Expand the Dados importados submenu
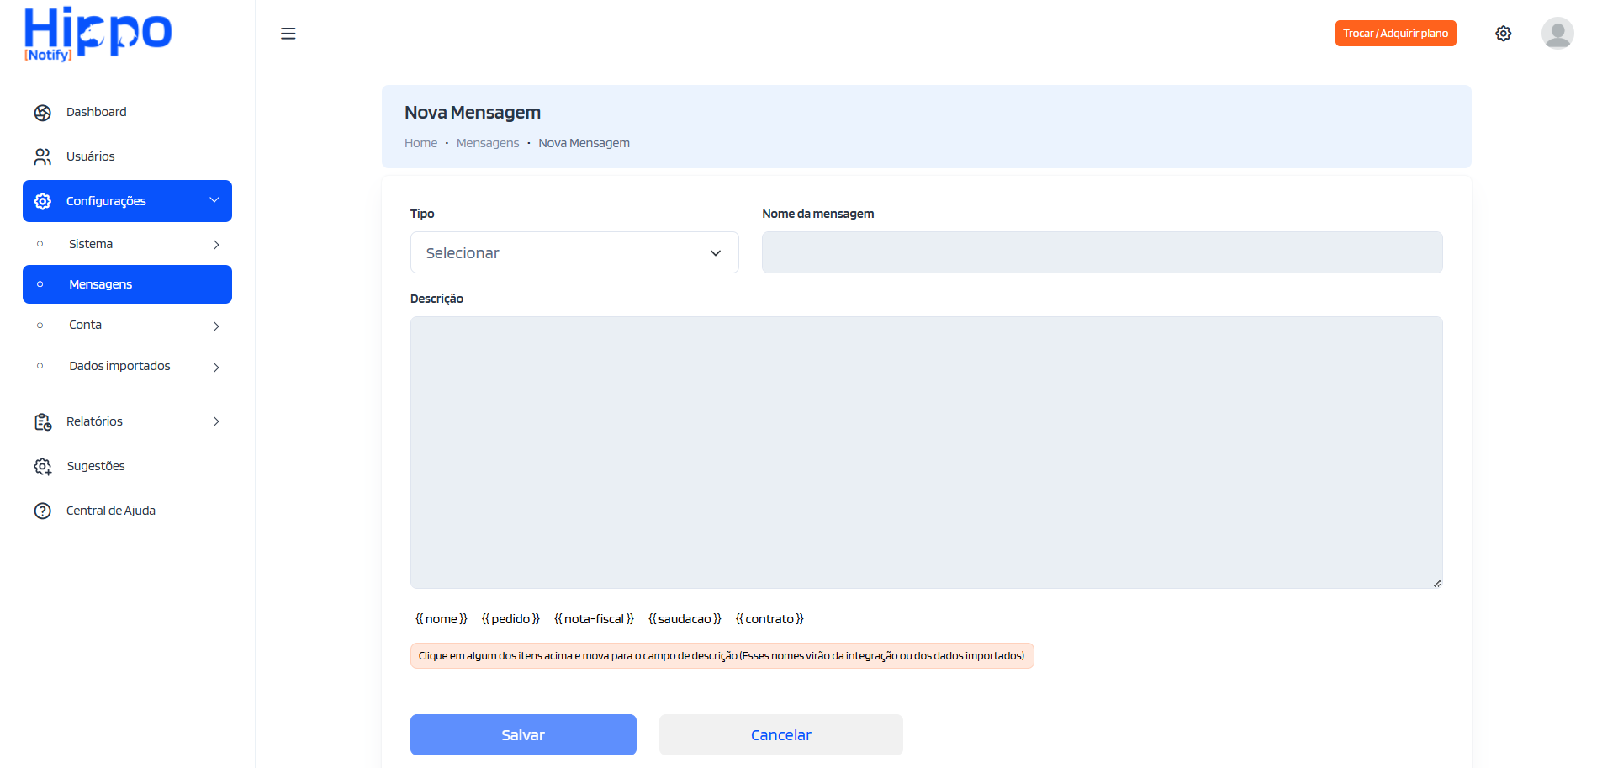This screenshot has height=768, width=1597. [216, 368]
